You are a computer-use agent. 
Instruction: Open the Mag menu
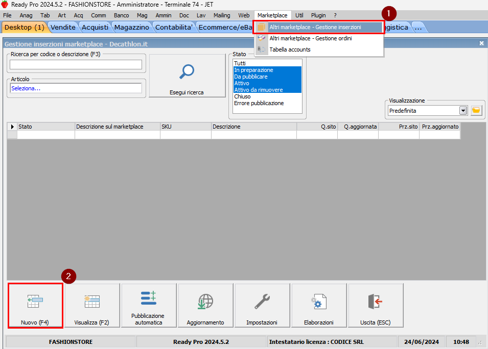click(142, 15)
